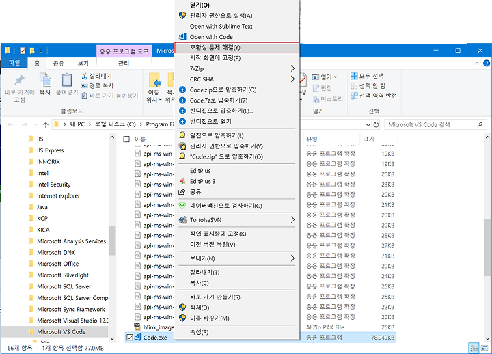Click the Edit (편집) ribbon icon
The image size is (492, 354).
316,88
